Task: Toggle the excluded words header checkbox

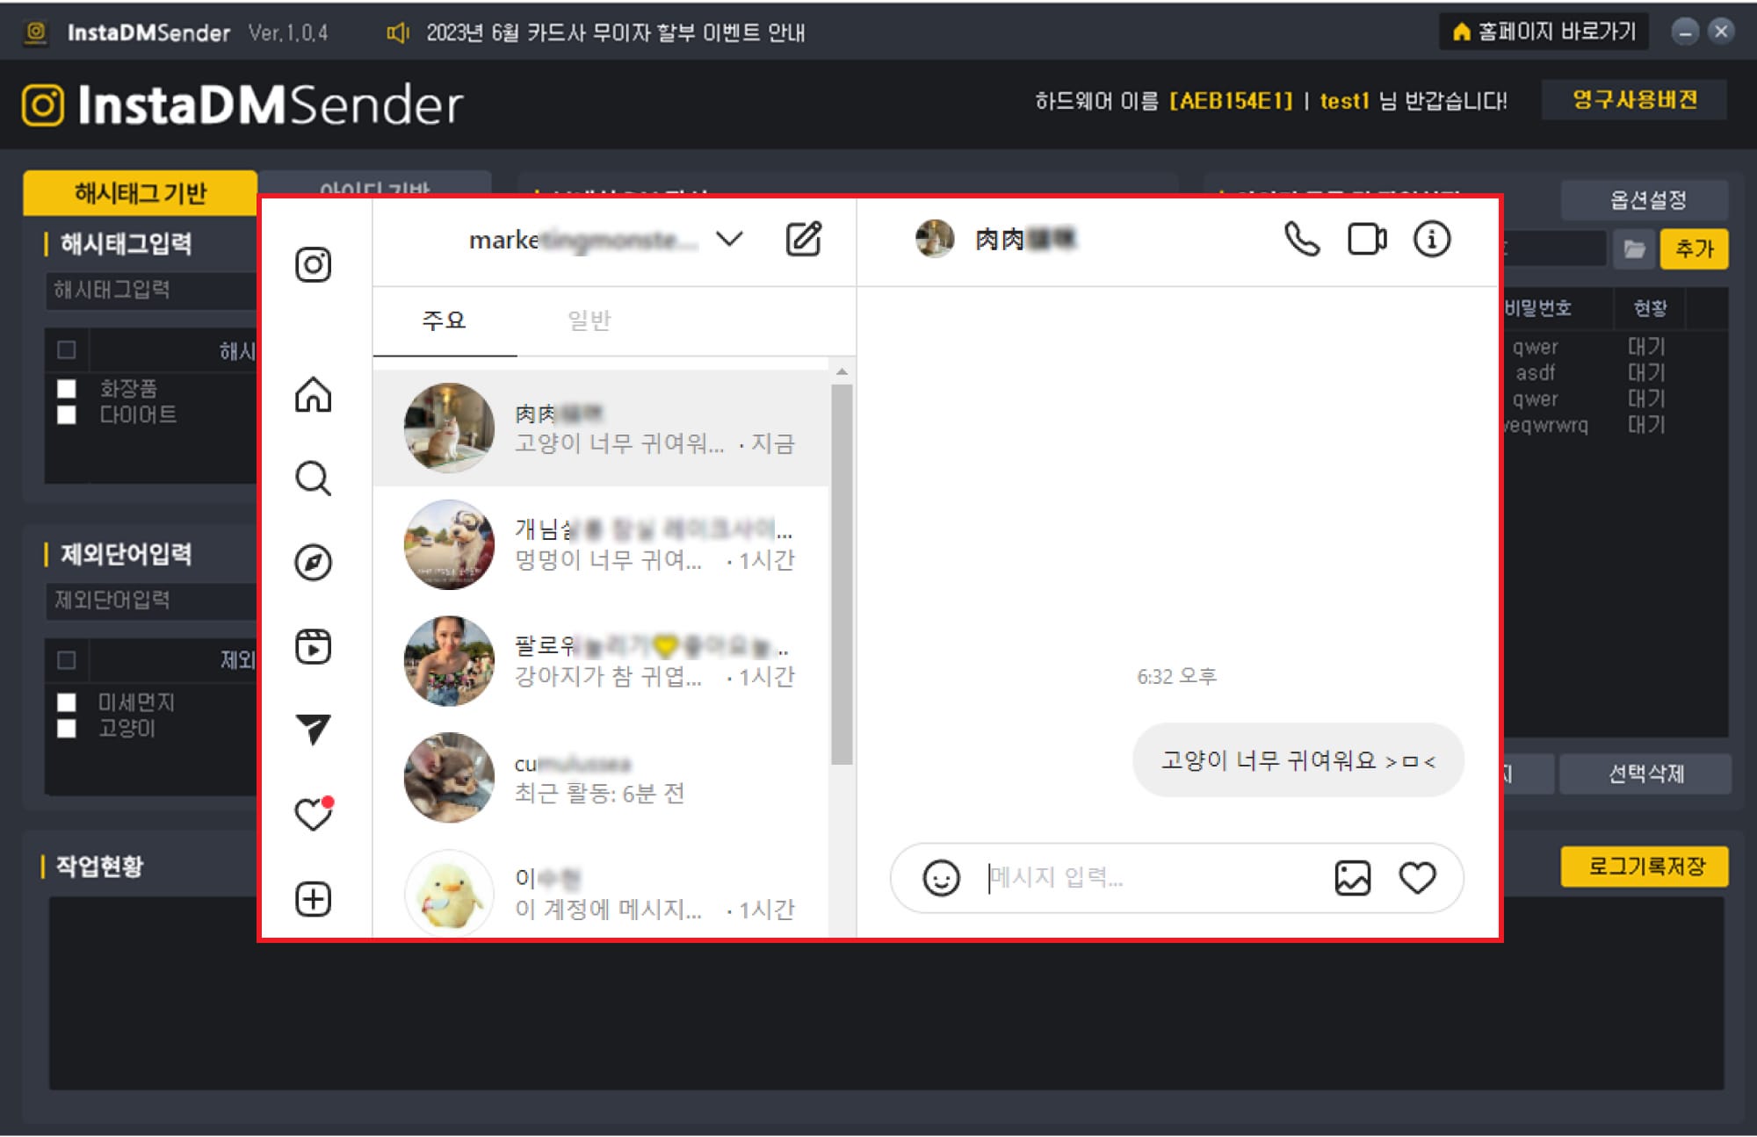Action: [67, 660]
